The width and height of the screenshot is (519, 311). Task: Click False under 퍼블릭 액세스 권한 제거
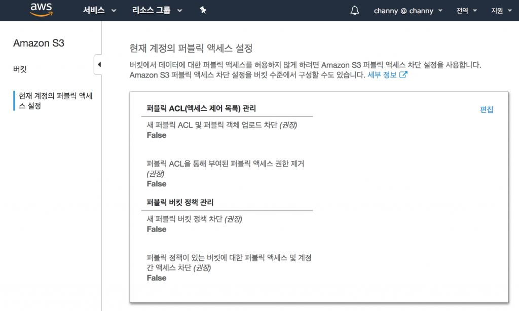[157, 184]
